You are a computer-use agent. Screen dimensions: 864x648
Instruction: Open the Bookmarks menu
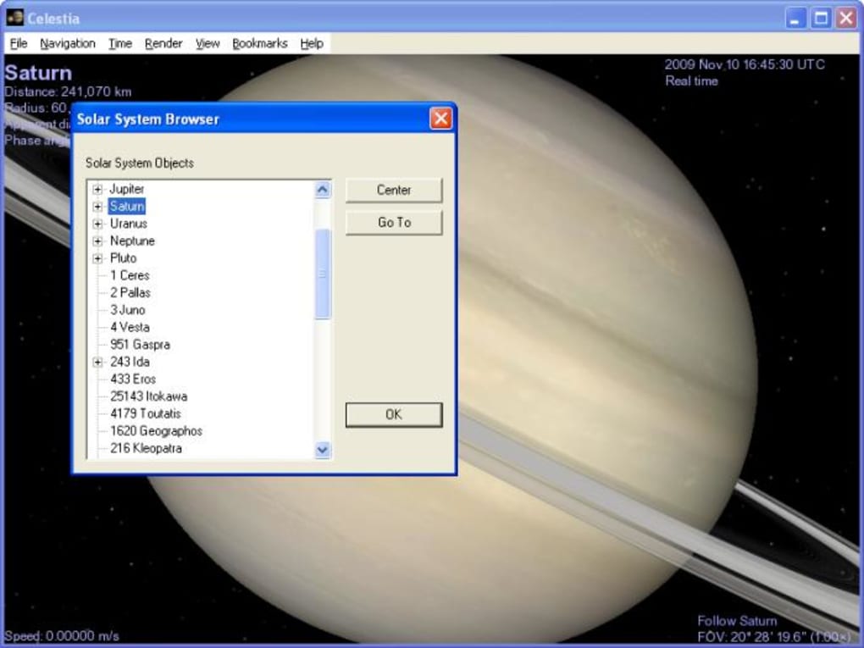coord(259,43)
